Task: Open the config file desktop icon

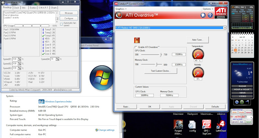Action: (x=192, y=124)
